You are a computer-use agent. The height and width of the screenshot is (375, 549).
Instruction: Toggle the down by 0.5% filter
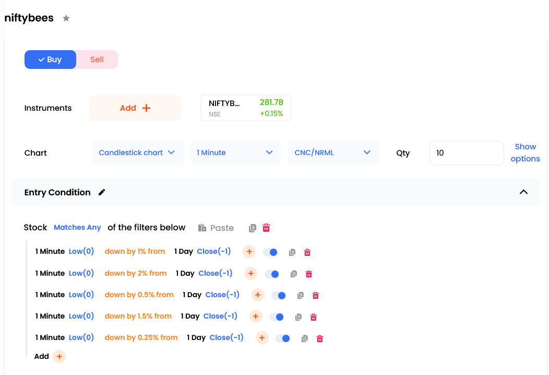[x=279, y=296]
